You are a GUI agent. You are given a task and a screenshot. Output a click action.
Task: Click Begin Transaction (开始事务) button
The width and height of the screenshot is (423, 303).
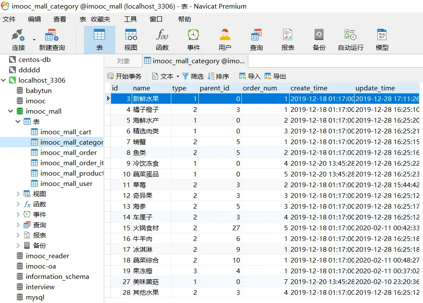tap(124, 76)
